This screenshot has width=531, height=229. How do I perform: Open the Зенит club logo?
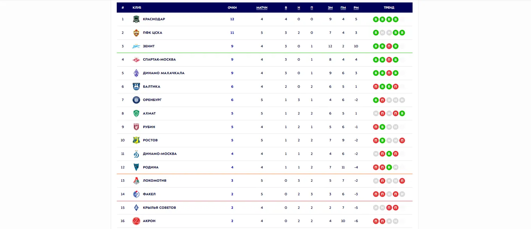(136, 46)
